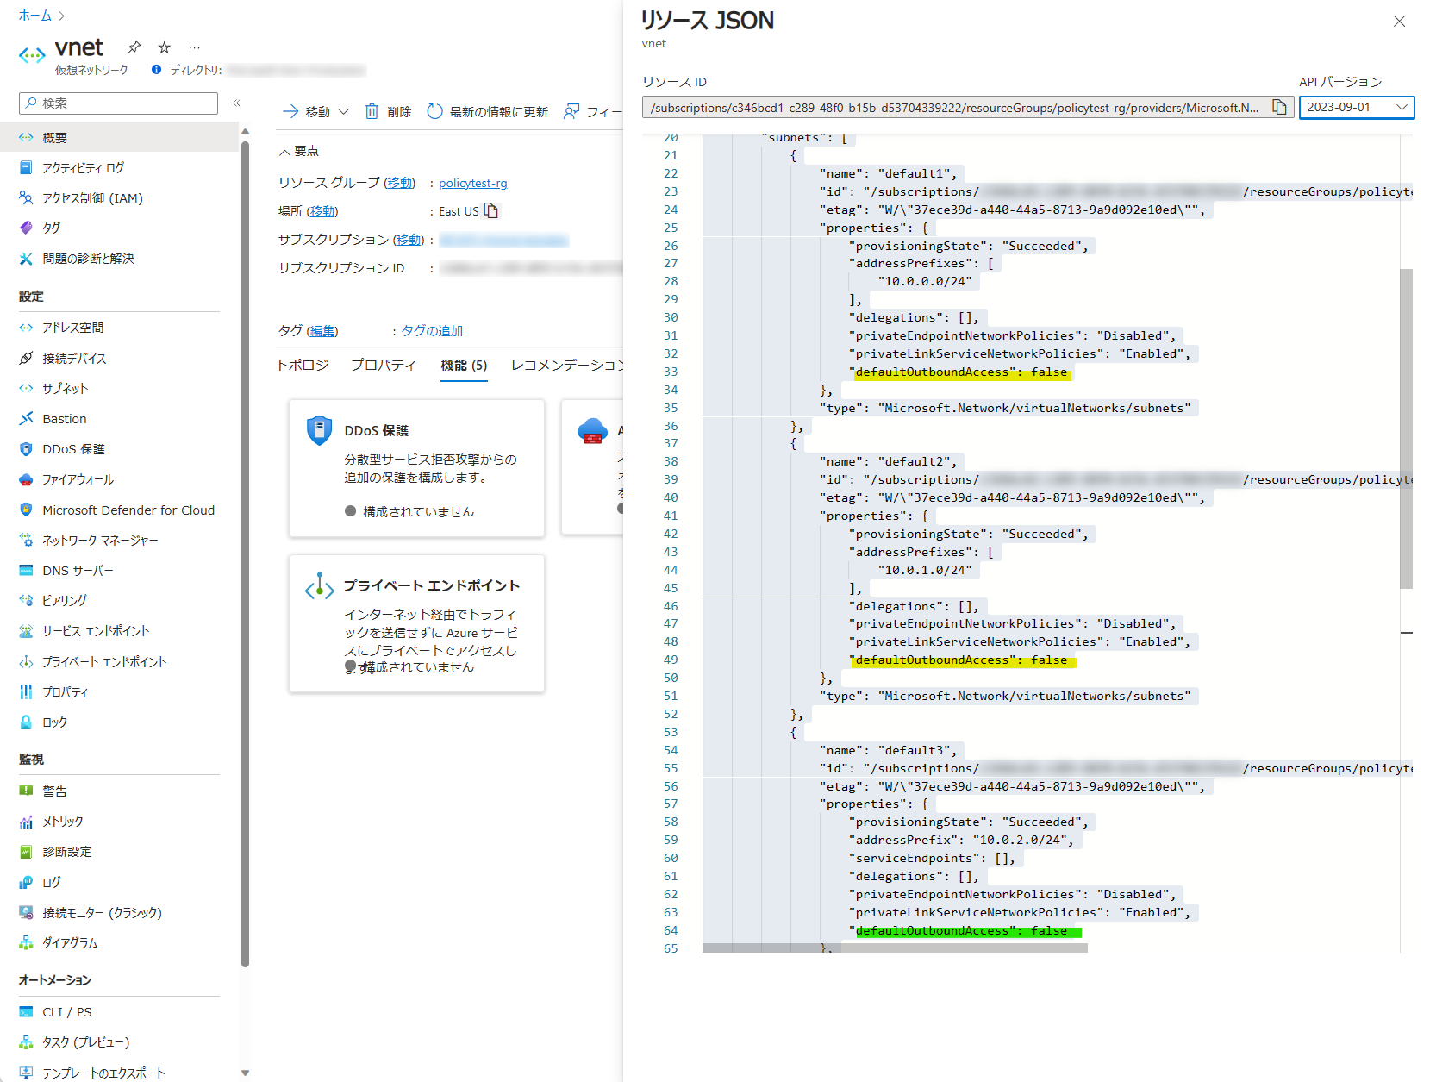Open the API バージョン dropdown
1430x1082 pixels.
1356,108
